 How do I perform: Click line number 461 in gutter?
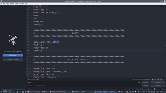click(29, 30)
